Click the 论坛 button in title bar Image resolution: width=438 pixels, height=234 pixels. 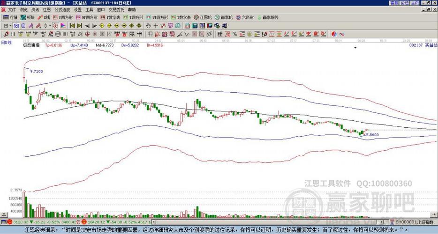(x=405, y=3)
